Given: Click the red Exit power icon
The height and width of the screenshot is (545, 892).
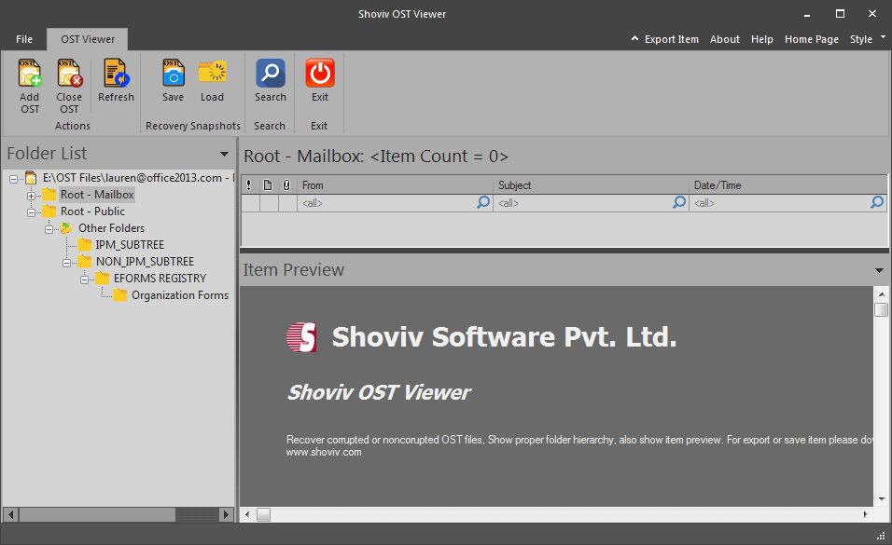Looking at the screenshot, I should 320,74.
